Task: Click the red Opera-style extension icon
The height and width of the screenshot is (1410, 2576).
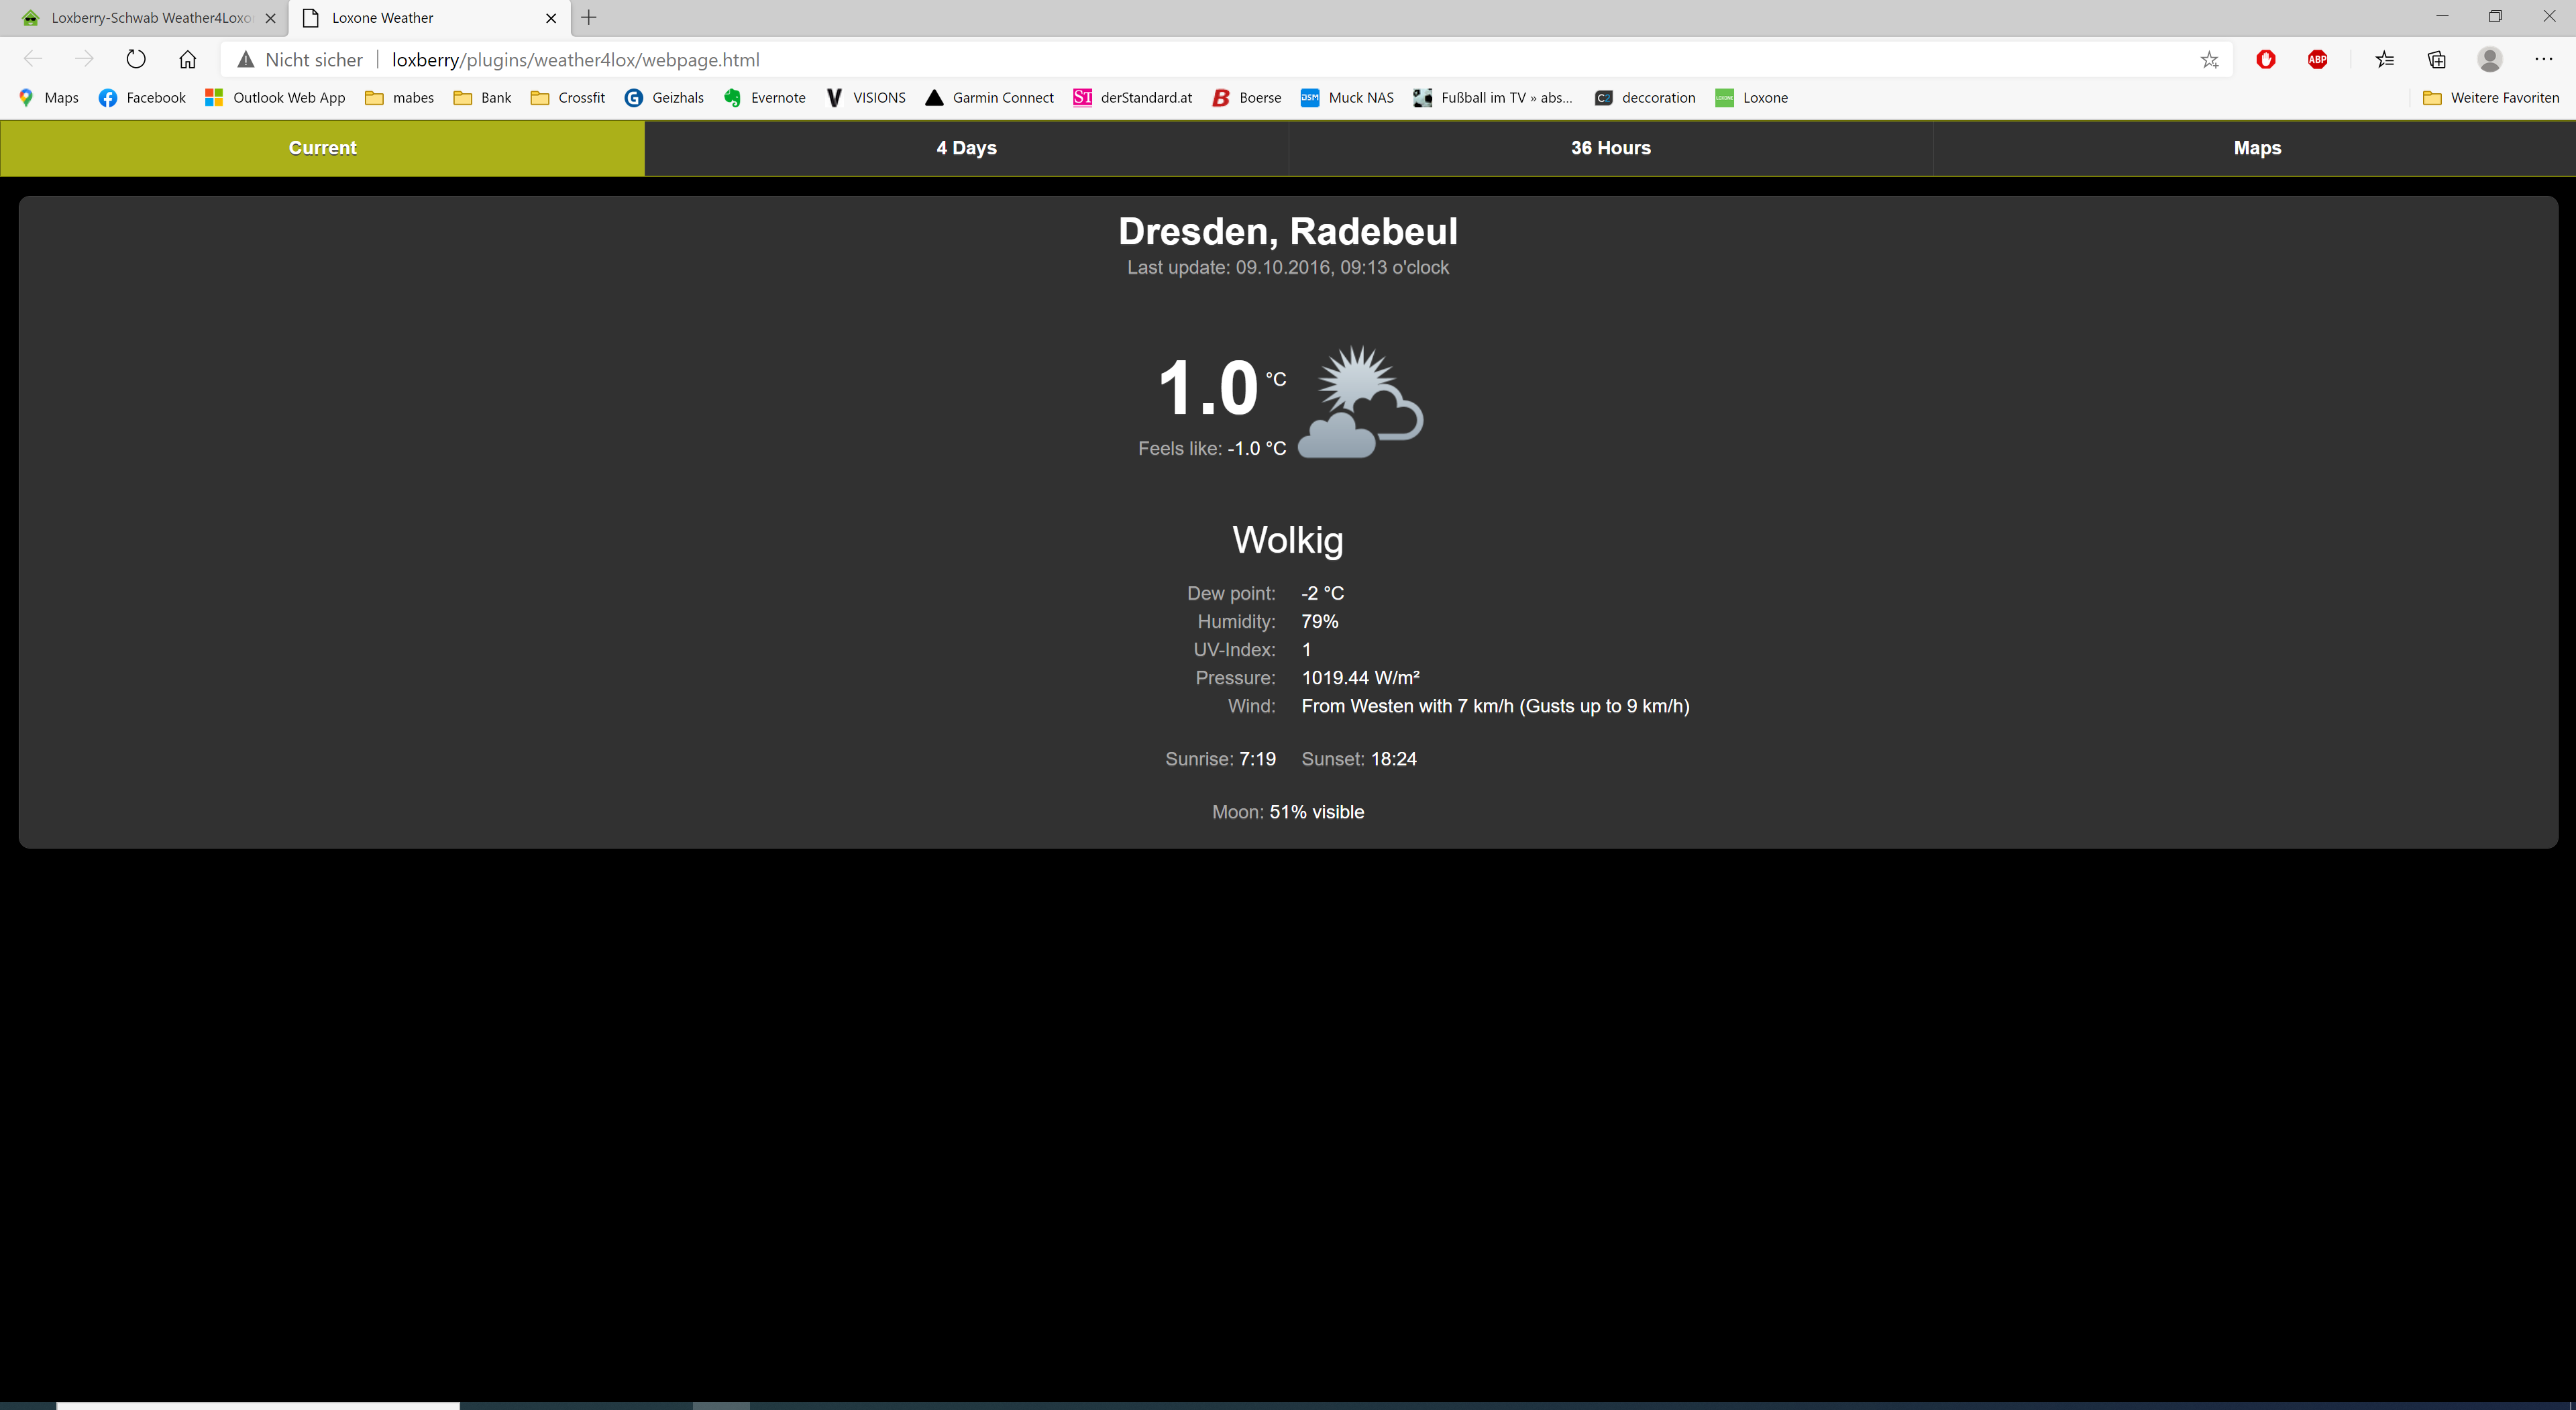Action: 2266,60
